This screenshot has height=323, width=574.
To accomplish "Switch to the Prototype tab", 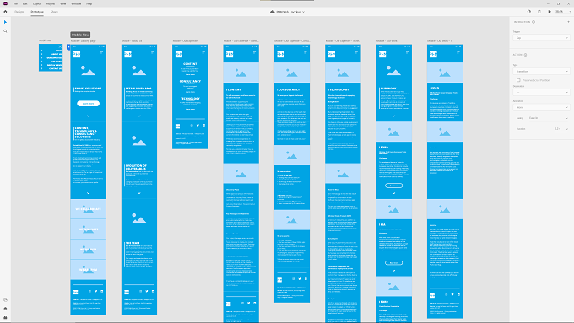I will (x=37, y=12).
